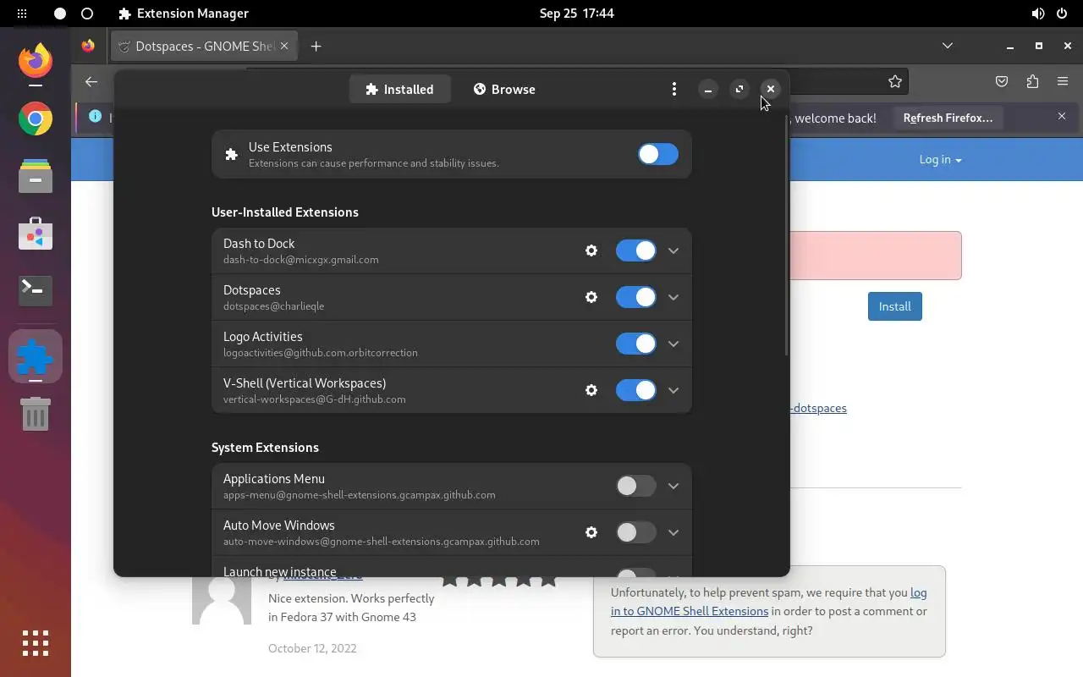
Task: Open Extension Manager app menu in top bar
Action: pyautogui.click(x=184, y=14)
